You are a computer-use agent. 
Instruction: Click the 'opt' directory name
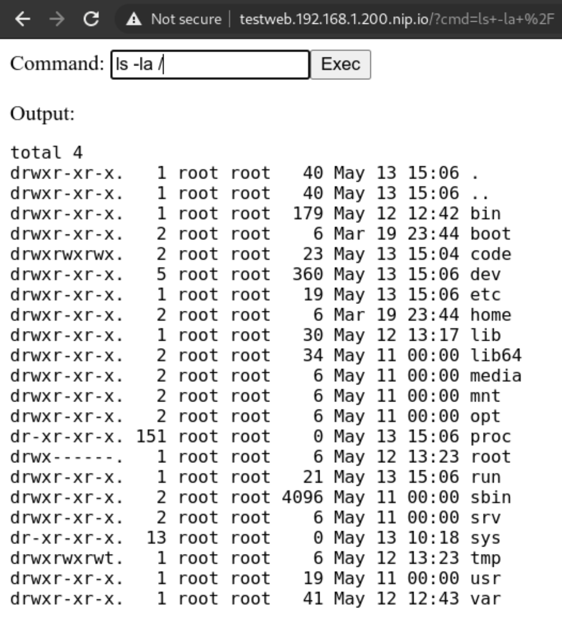tap(485, 416)
